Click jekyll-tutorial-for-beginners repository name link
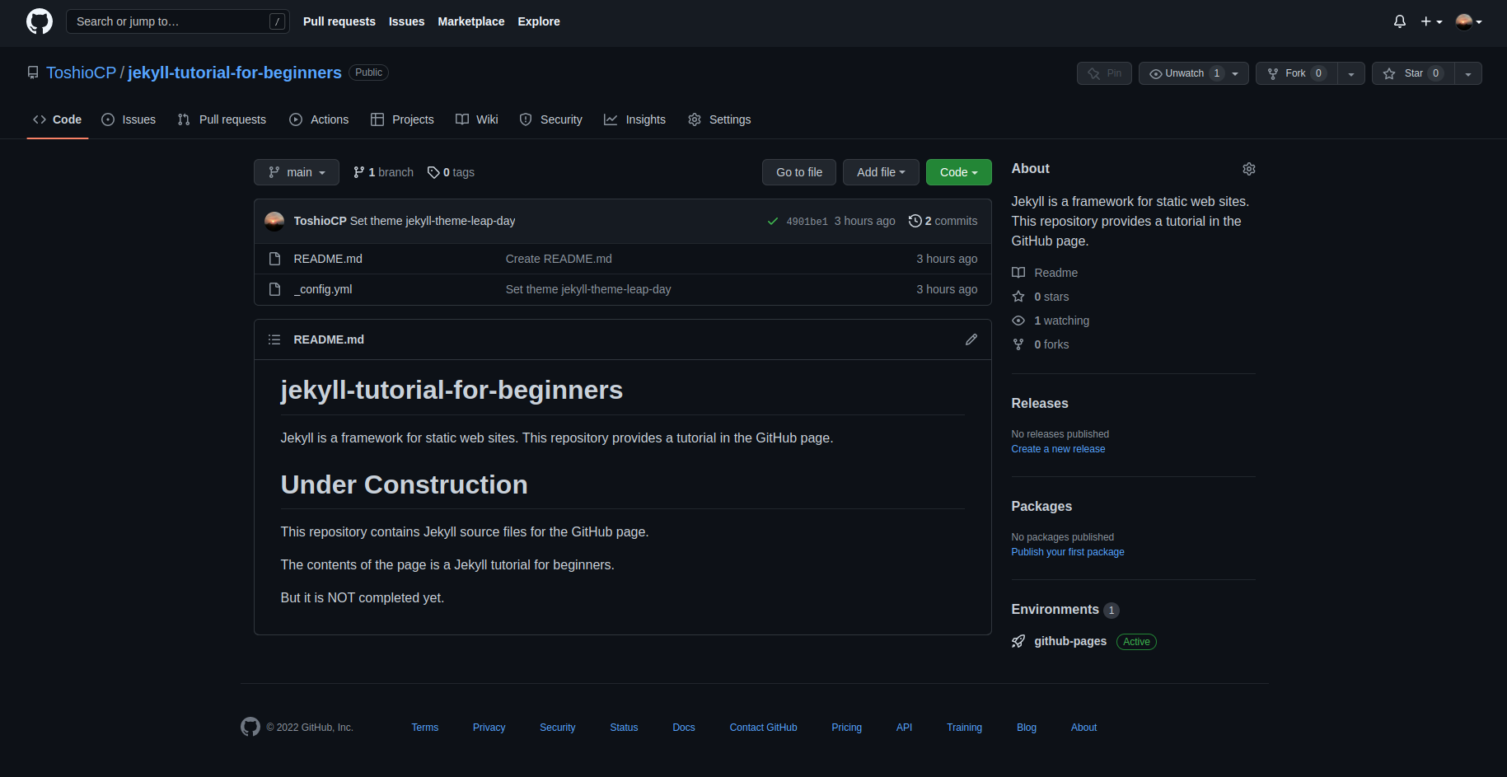This screenshot has width=1507, height=777. point(235,73)
